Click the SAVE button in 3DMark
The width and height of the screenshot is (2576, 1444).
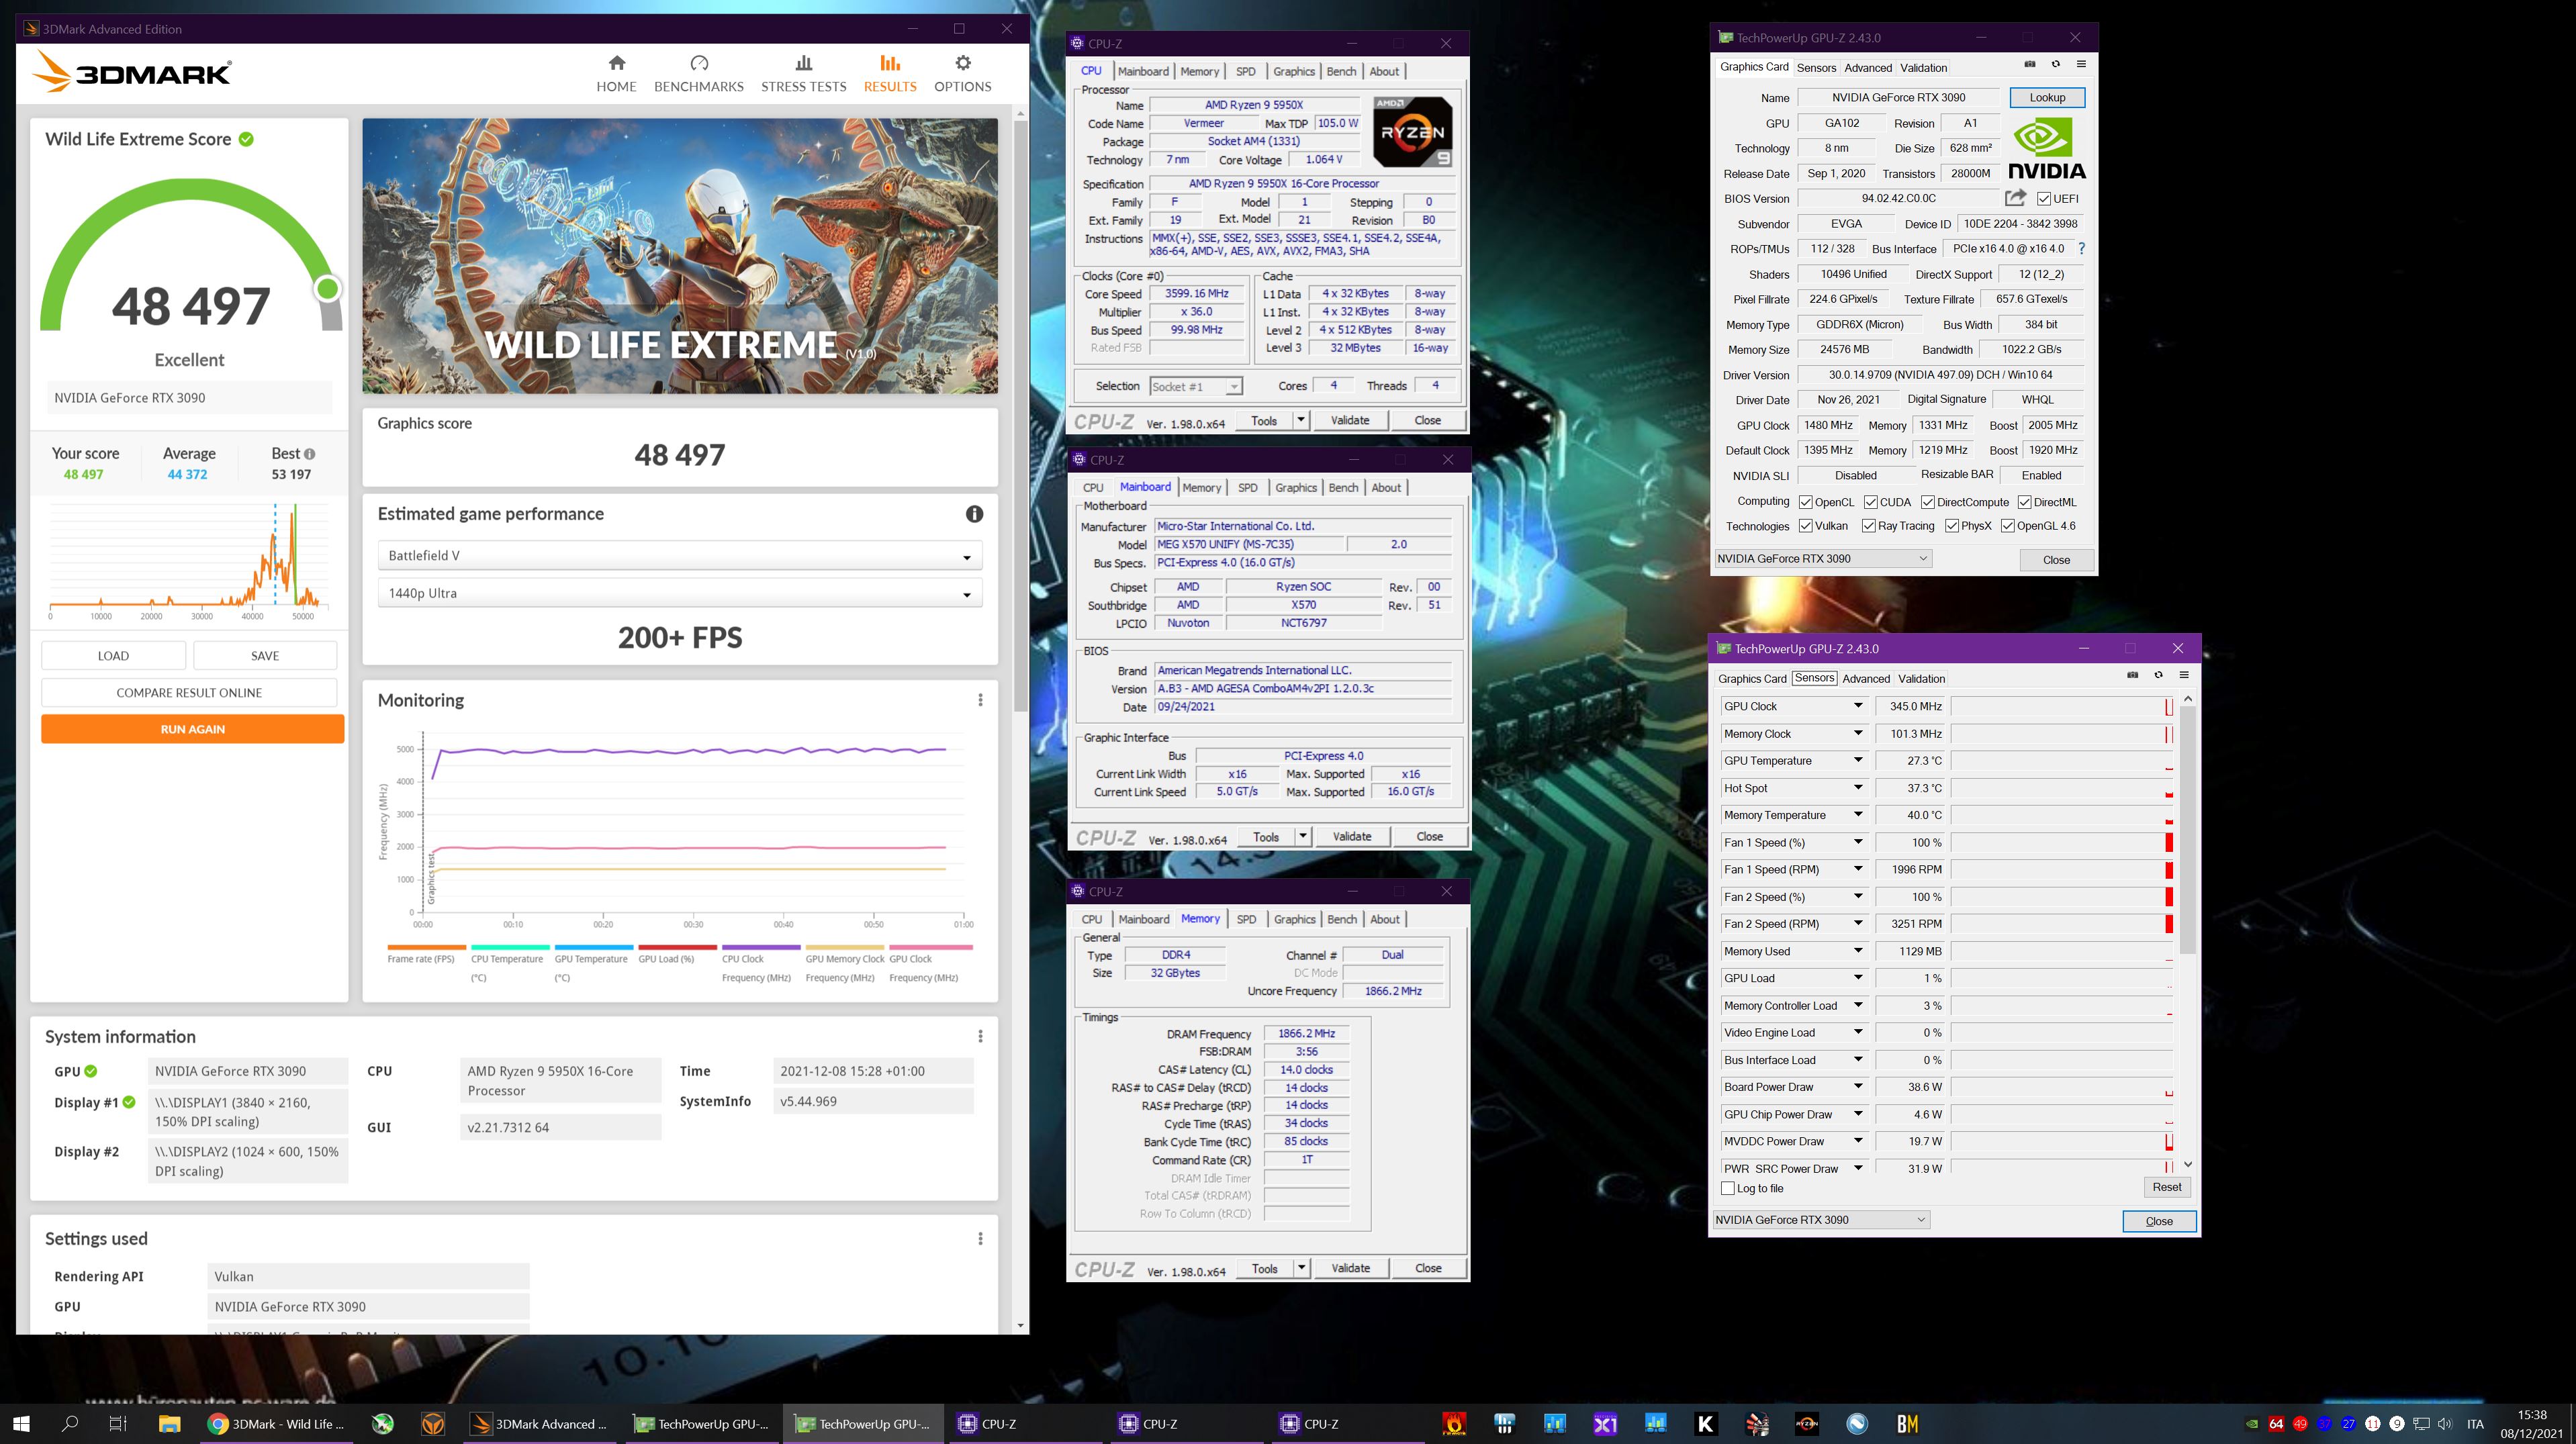click(265, 656)
